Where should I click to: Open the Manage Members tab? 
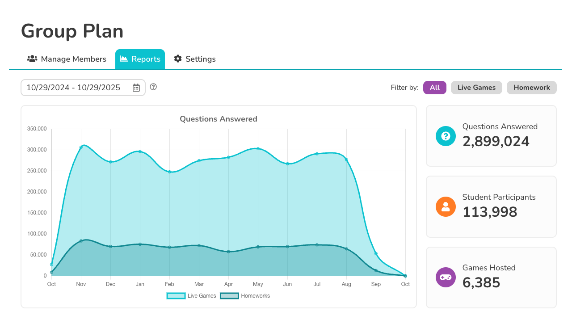67,59
